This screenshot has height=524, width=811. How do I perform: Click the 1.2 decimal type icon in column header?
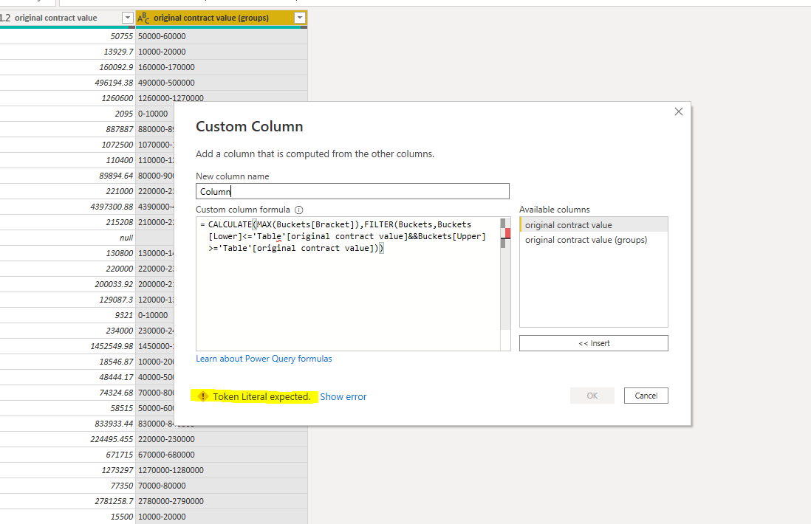pyautogui.click(x=5, y=18)
